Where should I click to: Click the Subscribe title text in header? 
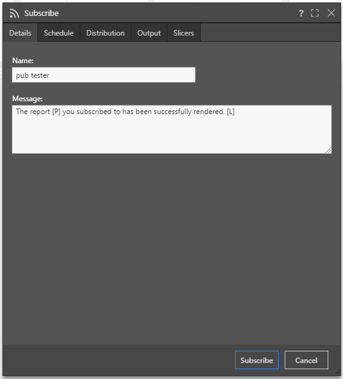tap(41, 13)
